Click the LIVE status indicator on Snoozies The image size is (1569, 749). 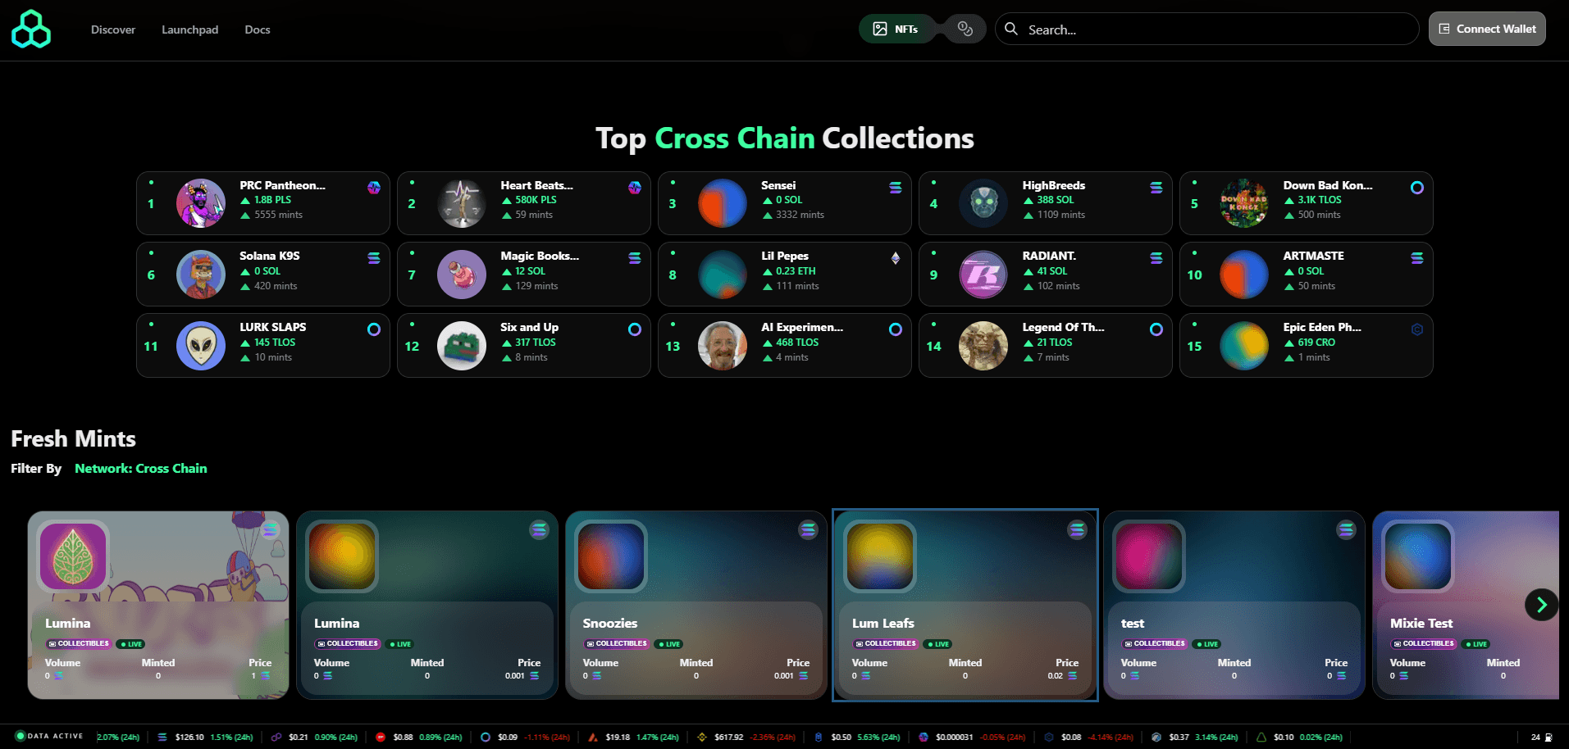click(668, 644)
